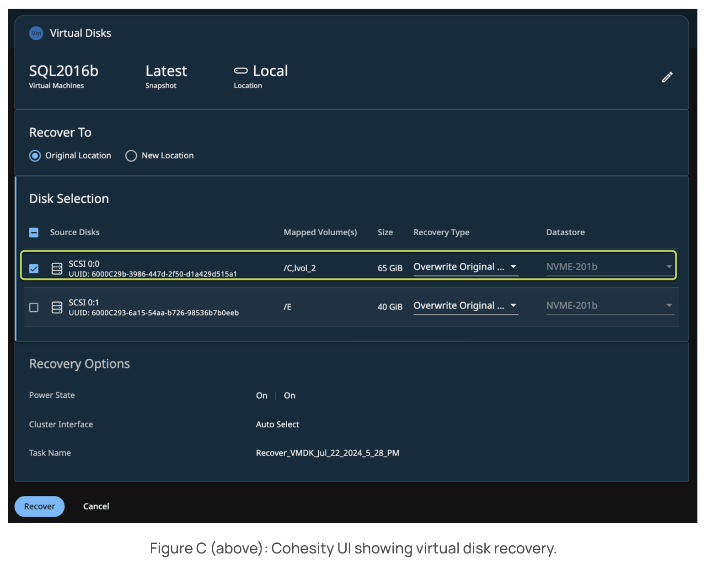This screenshot has width=707, height=574.
Task: Uncheck the SCSI 0:0 disk checkbox
Action: [34, 269]
